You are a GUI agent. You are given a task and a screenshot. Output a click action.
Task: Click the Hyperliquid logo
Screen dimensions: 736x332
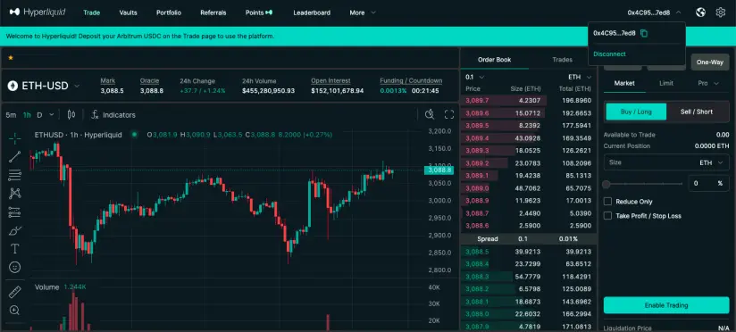point(38,12)
